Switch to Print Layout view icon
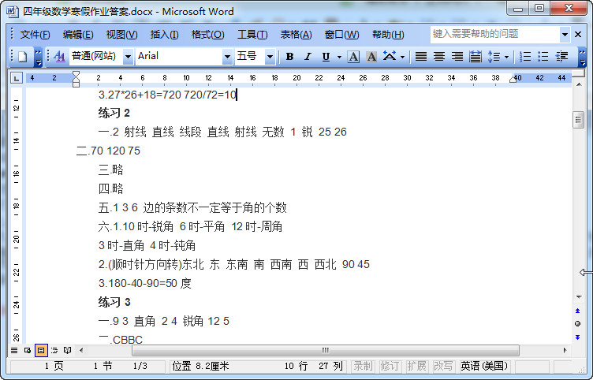The height and width of the screenshot is (380, 593). [41, 350]
